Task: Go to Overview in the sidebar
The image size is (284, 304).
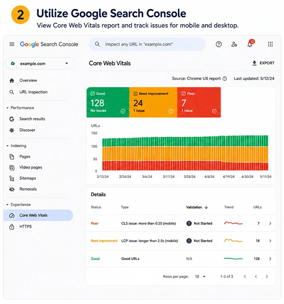Action: tap(28, 80)
